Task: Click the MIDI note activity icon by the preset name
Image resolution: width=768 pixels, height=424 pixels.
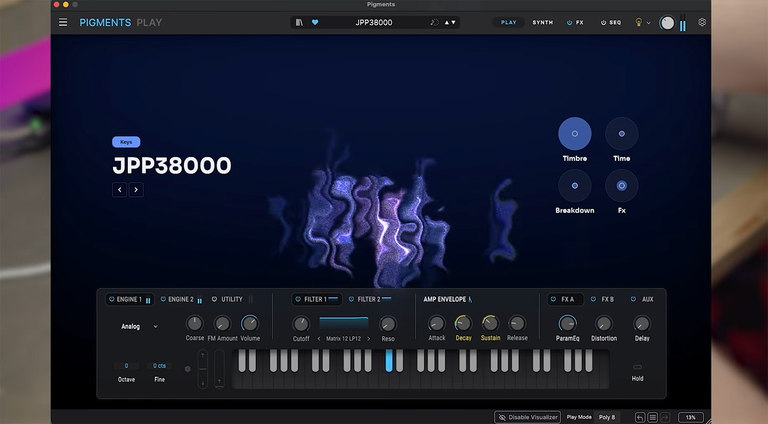Action: click(434, 22)
